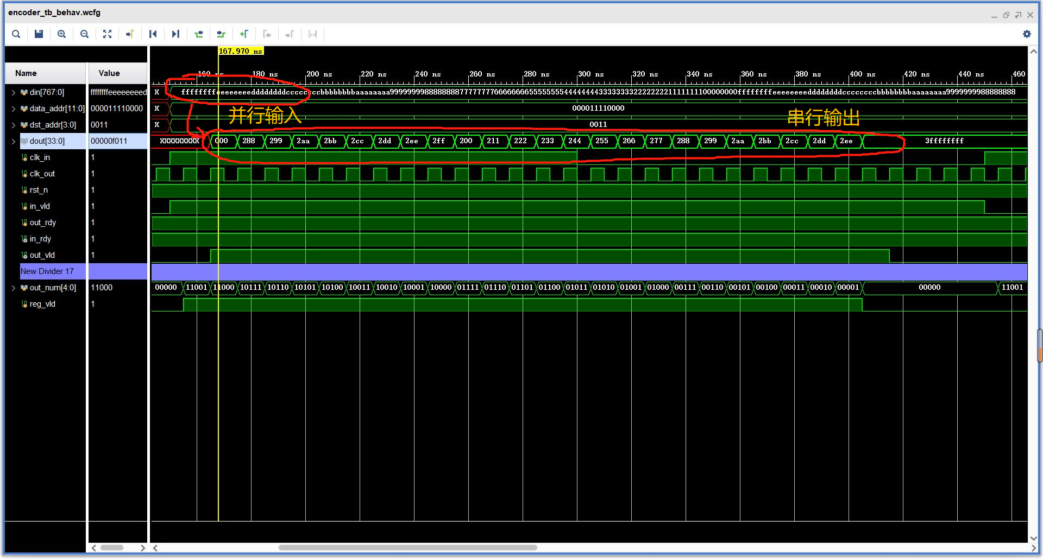Image resolution: width=1043 pixels, height=559 pixels.
Task: Select the clk_in signal
Action: click(x=40, y=157)
